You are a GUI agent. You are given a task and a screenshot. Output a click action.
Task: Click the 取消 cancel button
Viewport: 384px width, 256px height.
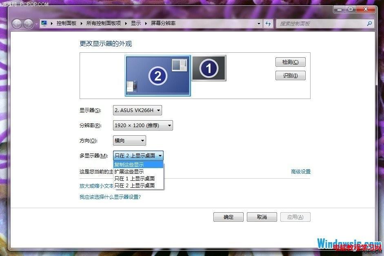pyautogui.click(x=262, y=217)
